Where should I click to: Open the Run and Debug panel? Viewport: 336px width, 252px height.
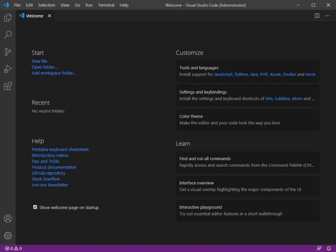pos(8,68)
